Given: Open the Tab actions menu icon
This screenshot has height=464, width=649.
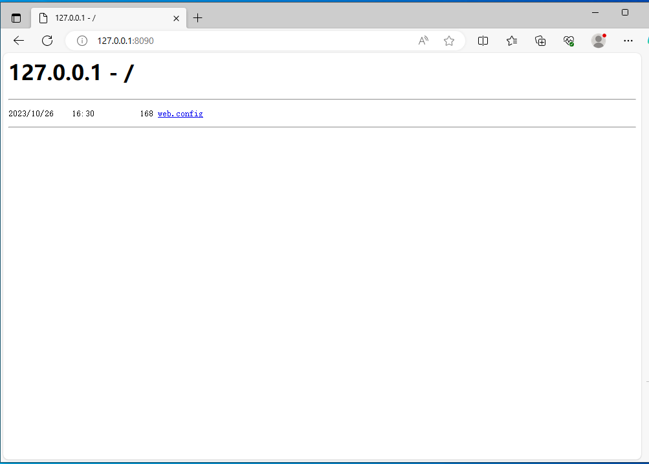Looking at the screenshot, I should point(16,17).
